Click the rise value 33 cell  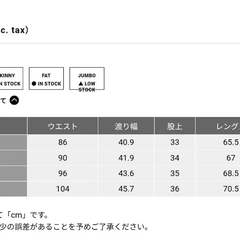point(175,142)
